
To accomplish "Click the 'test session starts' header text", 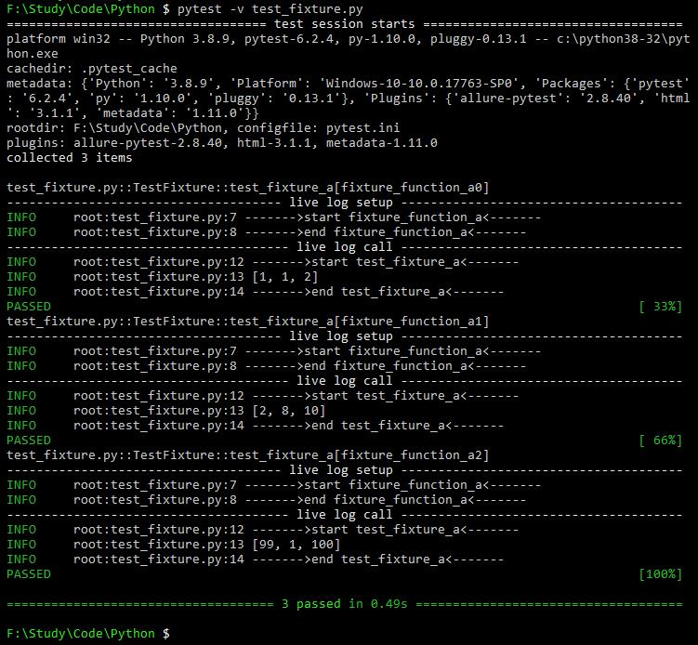I will point(344,24).
